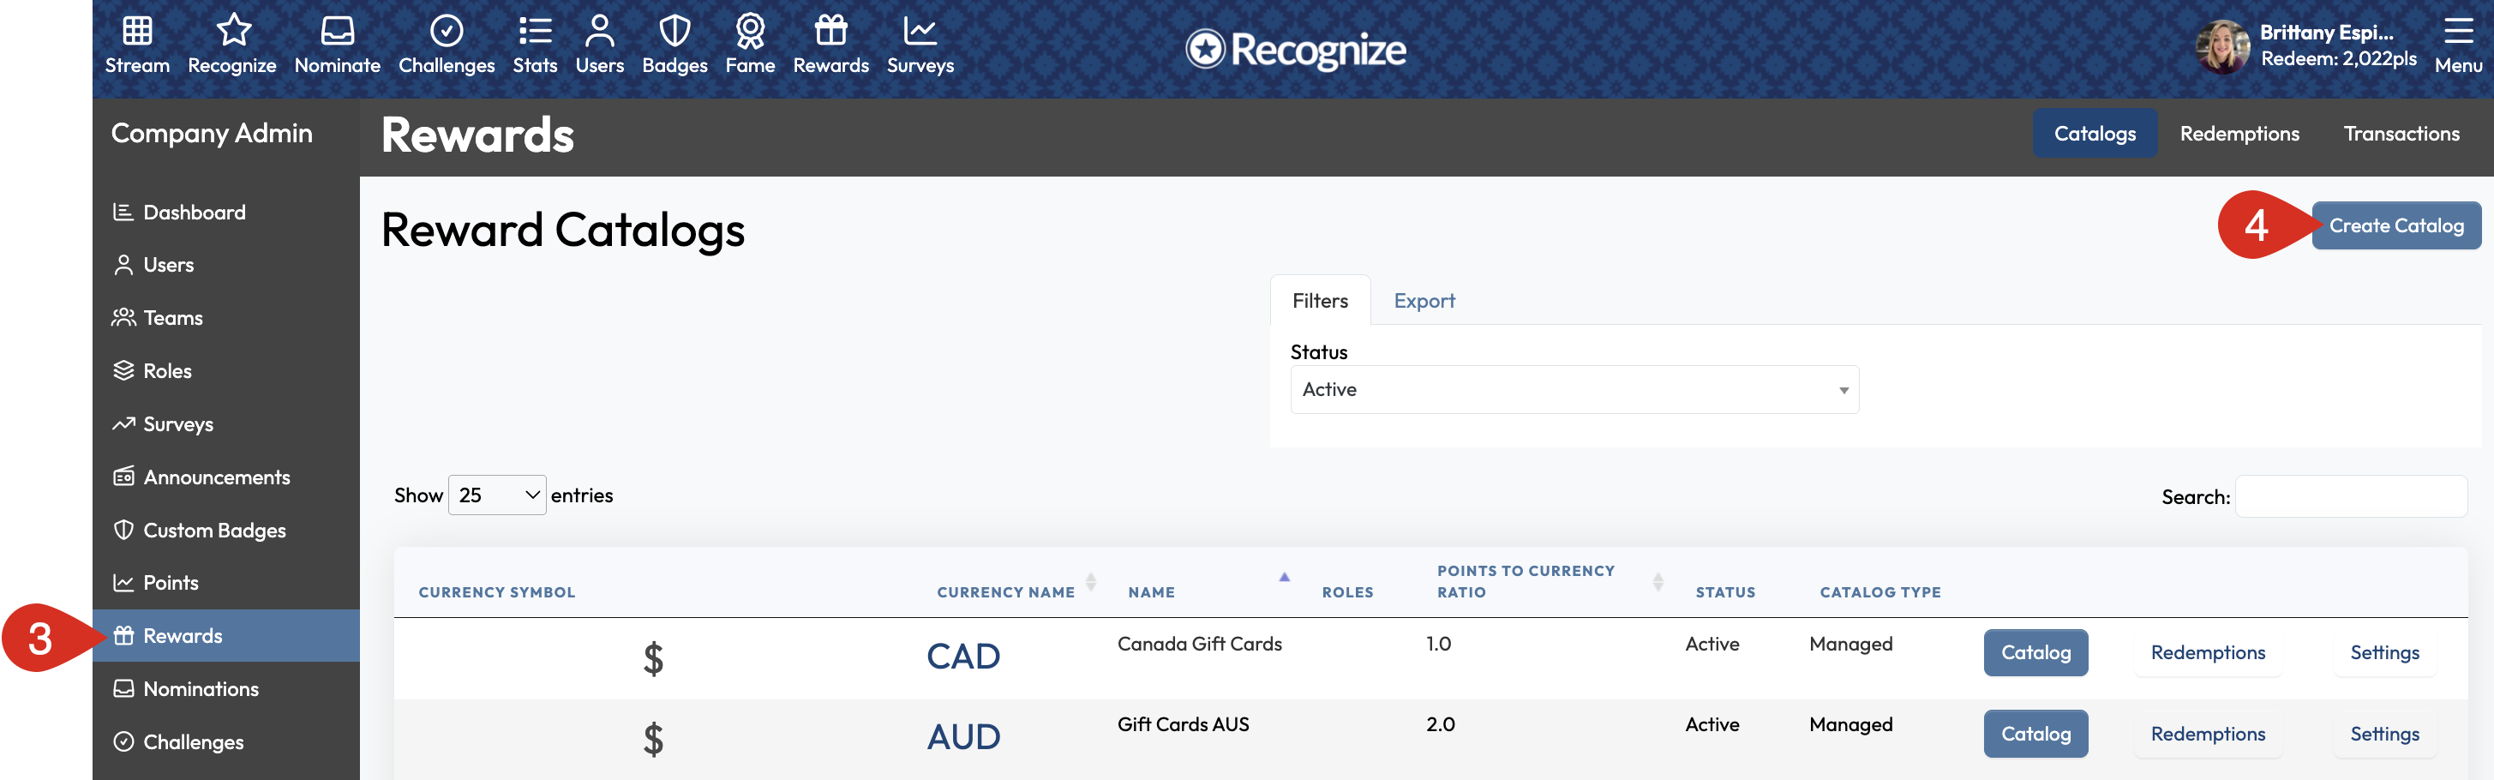Open the Badges shield icon in top navigation
The image size is (2494, 780).
(674, 31)
